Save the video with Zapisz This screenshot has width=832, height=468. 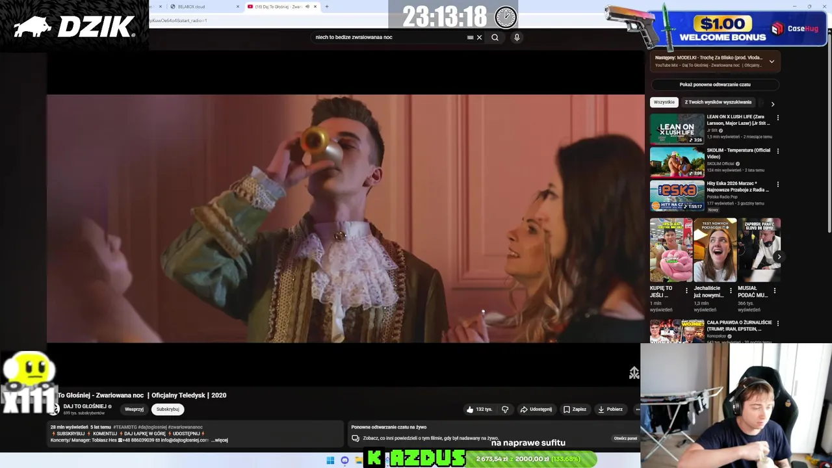click(x=575, y=409)
